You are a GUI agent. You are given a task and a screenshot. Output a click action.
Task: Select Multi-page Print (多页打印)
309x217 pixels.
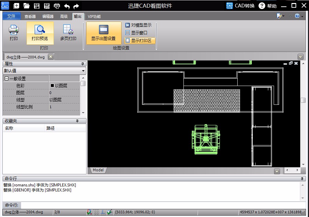pyautogui.click(x=68, y=33)
